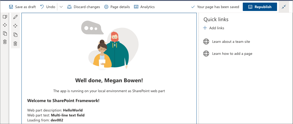Undo the last change
This screenshot has height=124, width=293.
(48, 7)
